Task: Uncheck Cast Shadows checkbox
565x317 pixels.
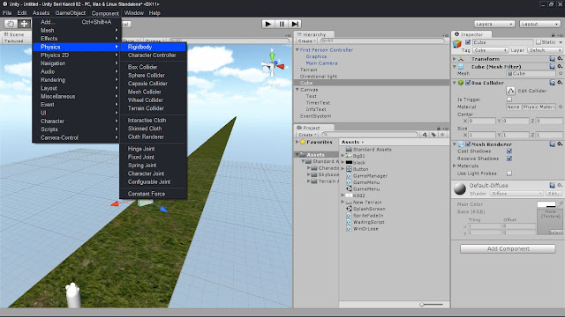Action: coord(509,151)
